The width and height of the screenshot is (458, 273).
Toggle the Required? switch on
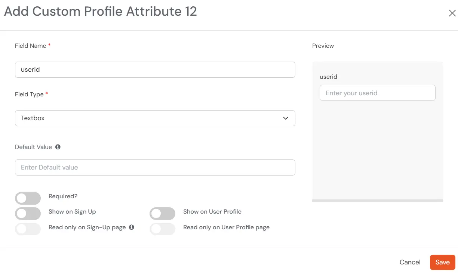pyautogui.click(x=28, y=198)
